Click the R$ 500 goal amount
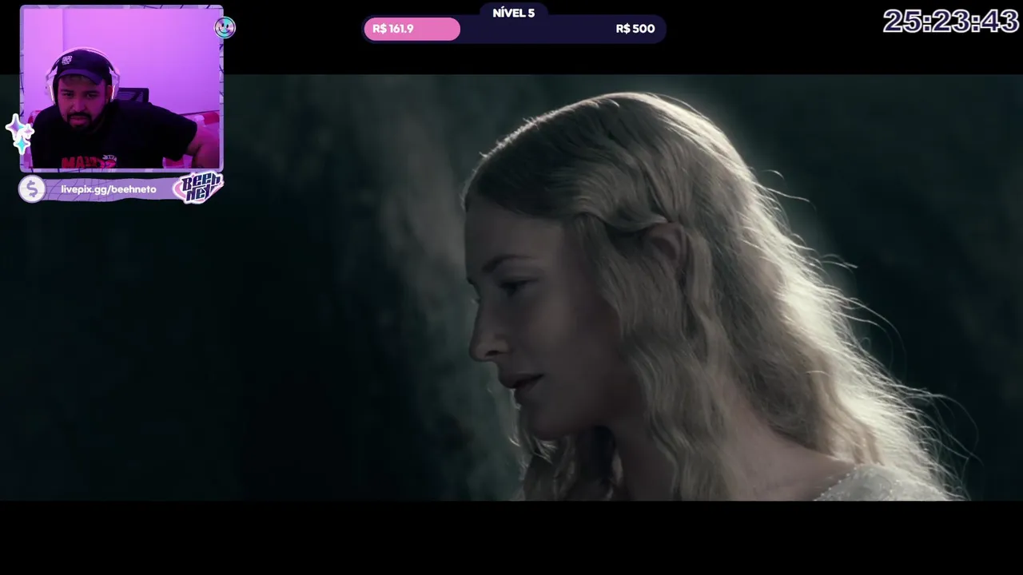 (x=635, y=29)
